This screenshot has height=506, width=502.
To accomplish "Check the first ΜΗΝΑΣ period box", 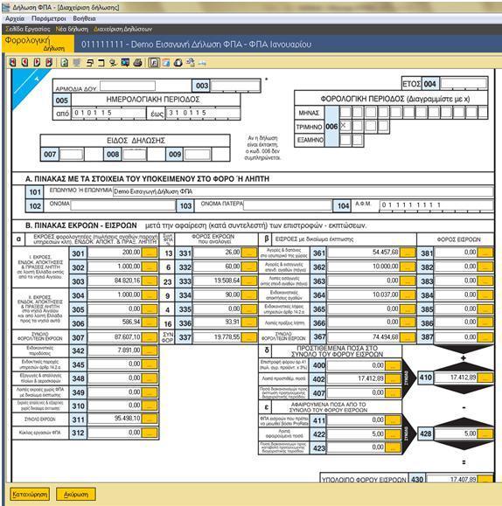I will point(345,113).
